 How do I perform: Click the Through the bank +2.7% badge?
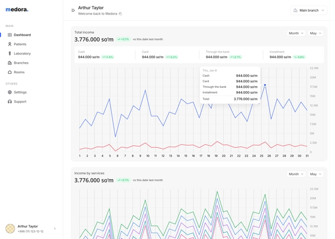[x=236, y=57]
